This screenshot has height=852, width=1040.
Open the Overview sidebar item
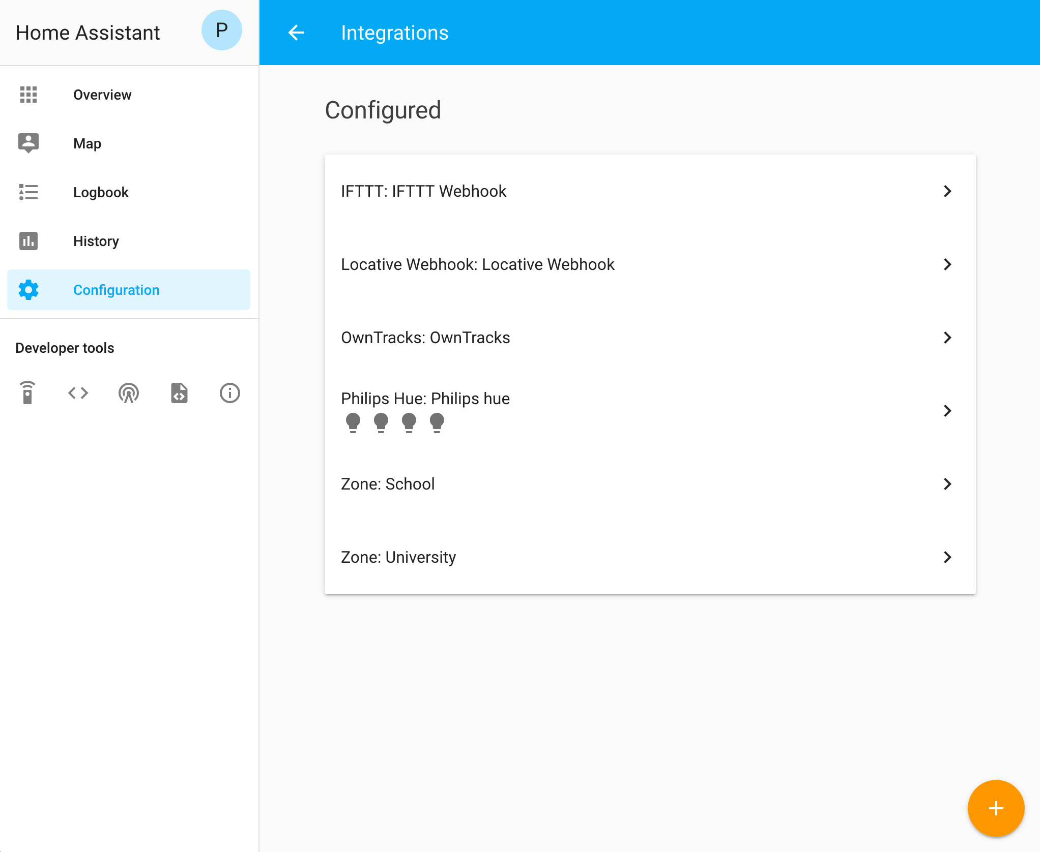click(102, 95)
